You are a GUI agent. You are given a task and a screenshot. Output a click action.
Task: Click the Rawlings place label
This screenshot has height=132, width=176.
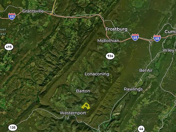click(x=133, y=89)
